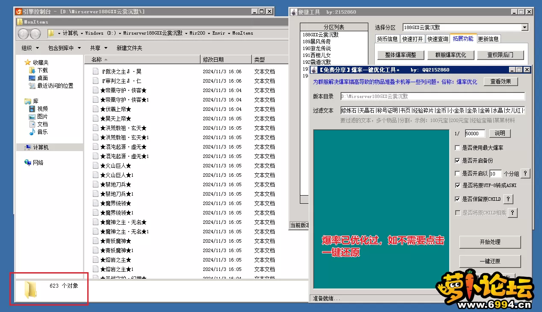Click the folder icon in the address bar
Viewport: 542px width, 312px height.
51,33
